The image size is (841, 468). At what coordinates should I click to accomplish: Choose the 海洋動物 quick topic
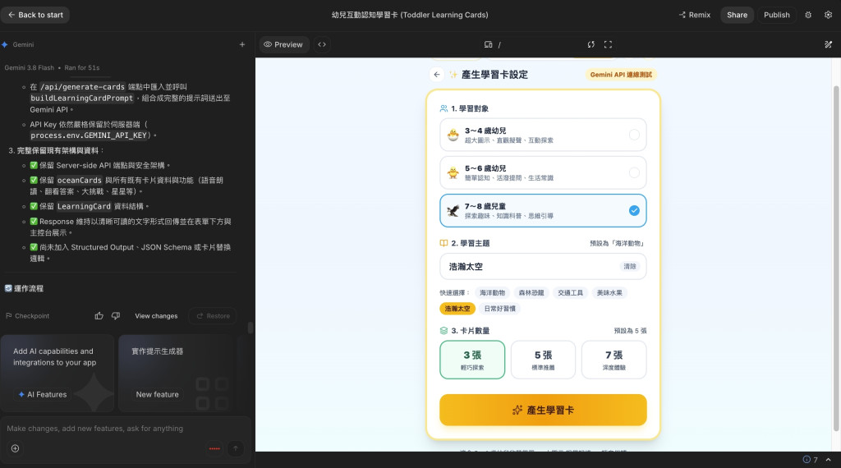tap(492, 292)
